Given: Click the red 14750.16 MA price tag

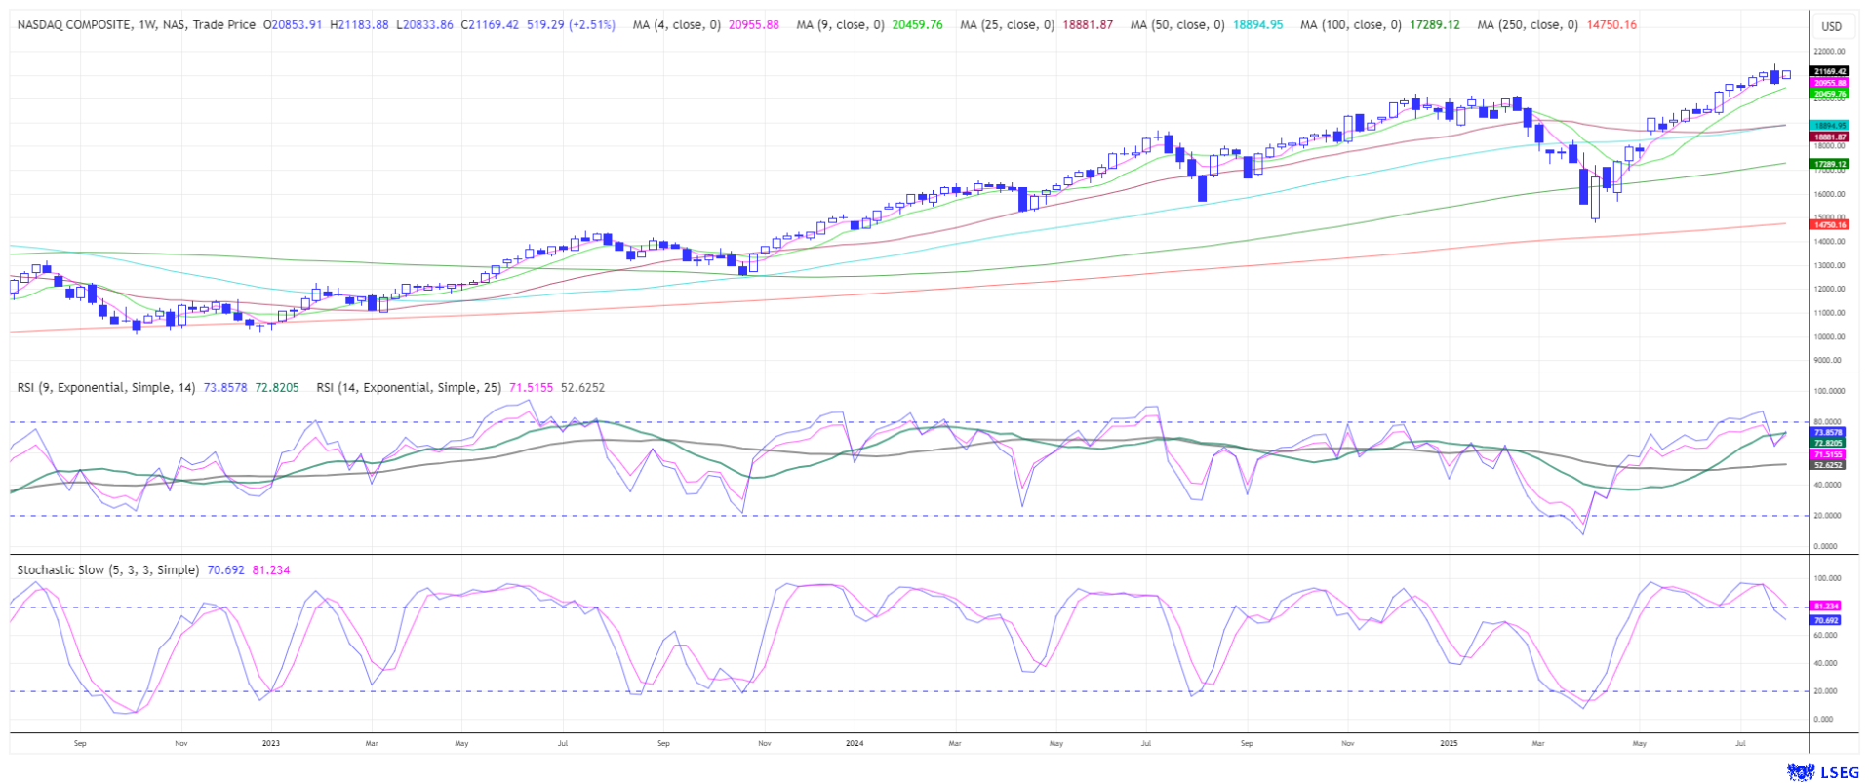Looking at the screenshot, I should (x=1829, y=224).
